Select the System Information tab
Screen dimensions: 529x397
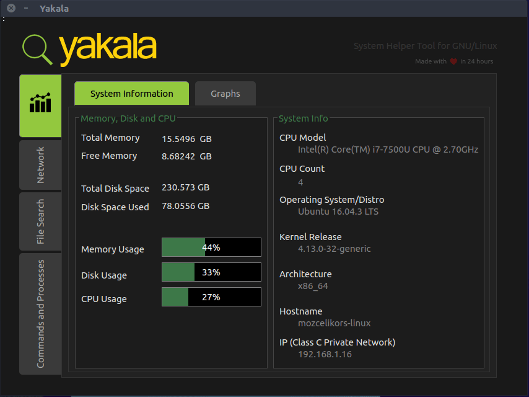(131, 93)
